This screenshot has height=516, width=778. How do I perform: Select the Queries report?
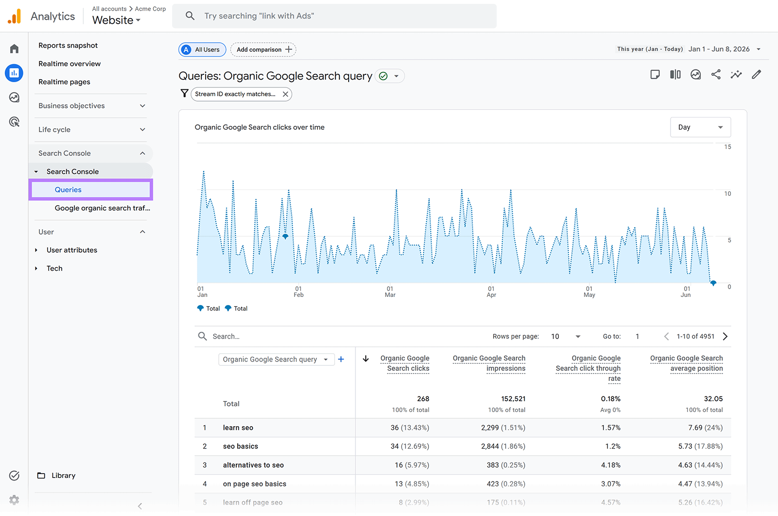click(91, 189)
